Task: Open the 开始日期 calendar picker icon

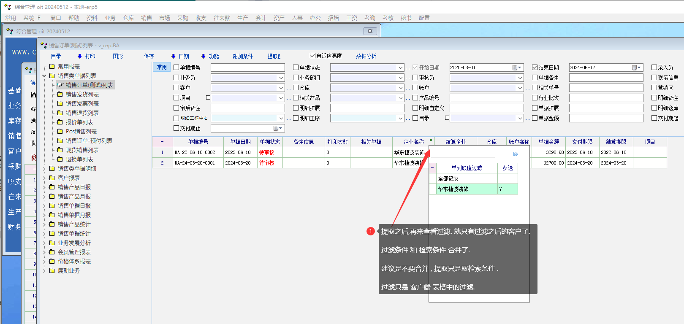Action: coord(516,67)
